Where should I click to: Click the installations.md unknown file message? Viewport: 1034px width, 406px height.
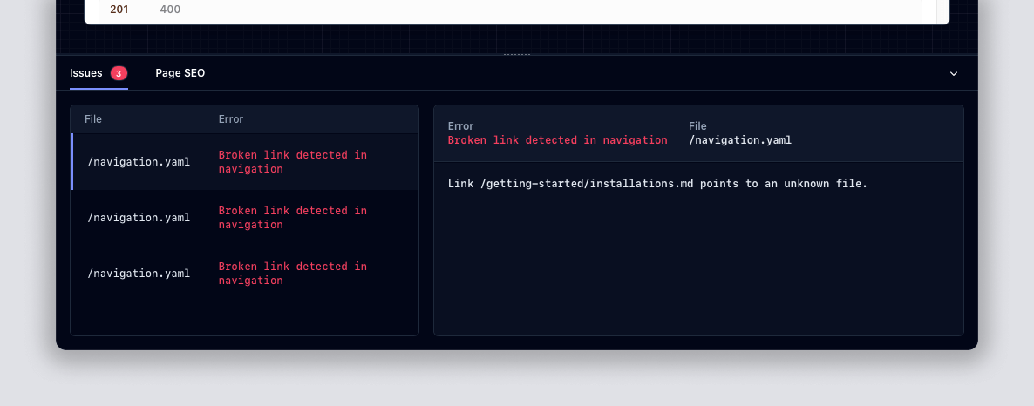pyautogui.click(x=657, y=184)
